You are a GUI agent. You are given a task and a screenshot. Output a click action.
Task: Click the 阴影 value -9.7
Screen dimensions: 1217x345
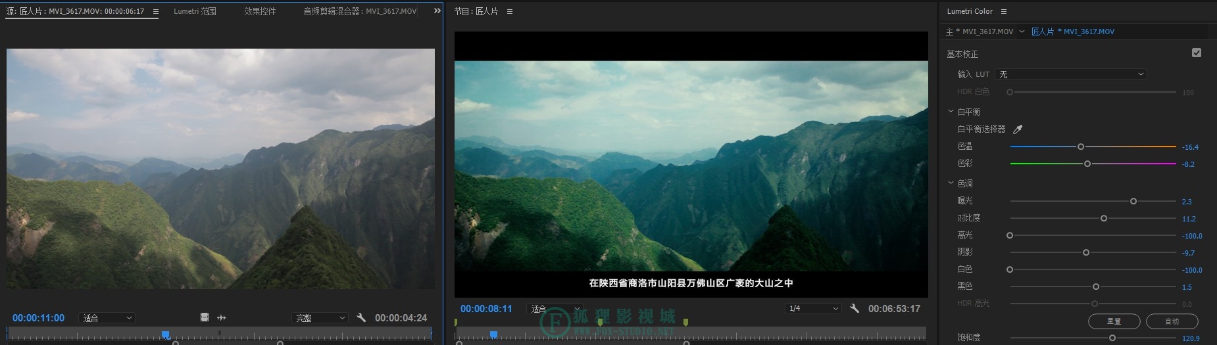point(1188,253)
